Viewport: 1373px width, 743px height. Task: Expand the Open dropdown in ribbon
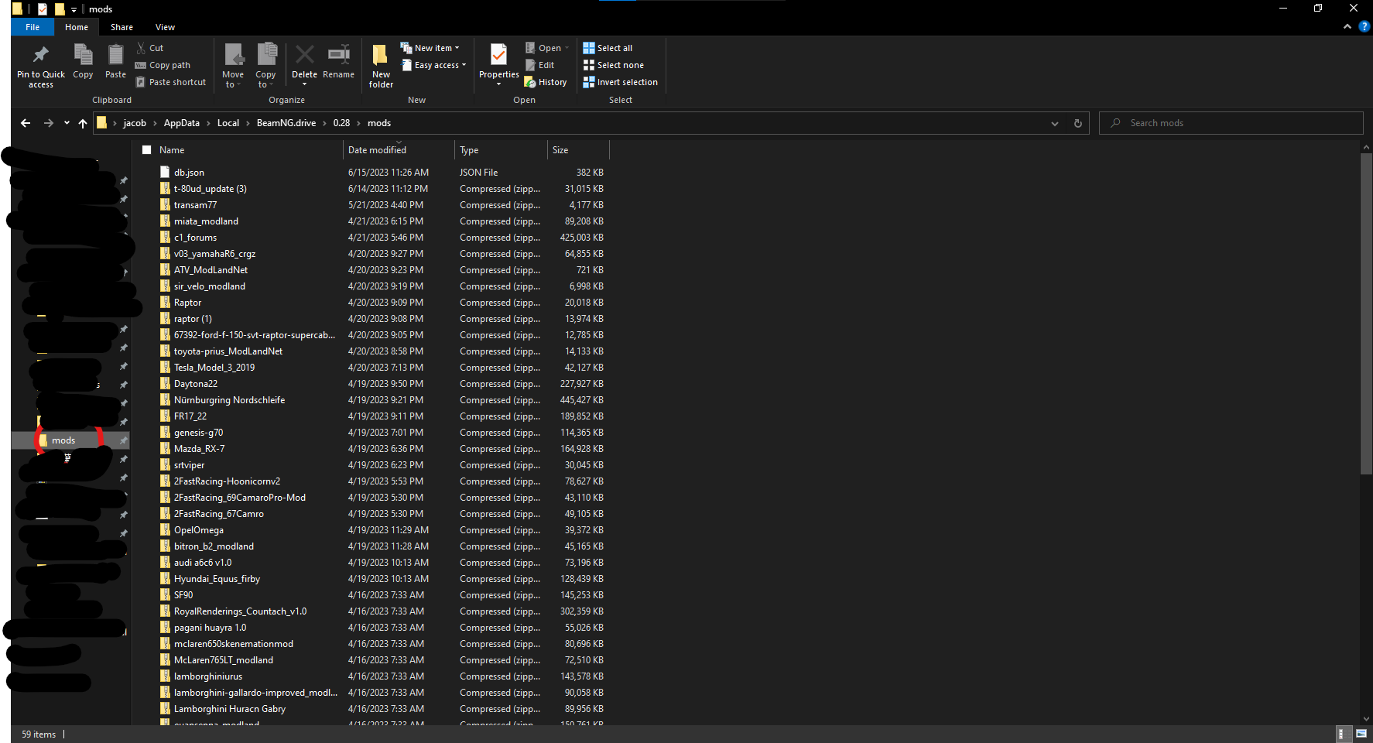coord(547,48)
